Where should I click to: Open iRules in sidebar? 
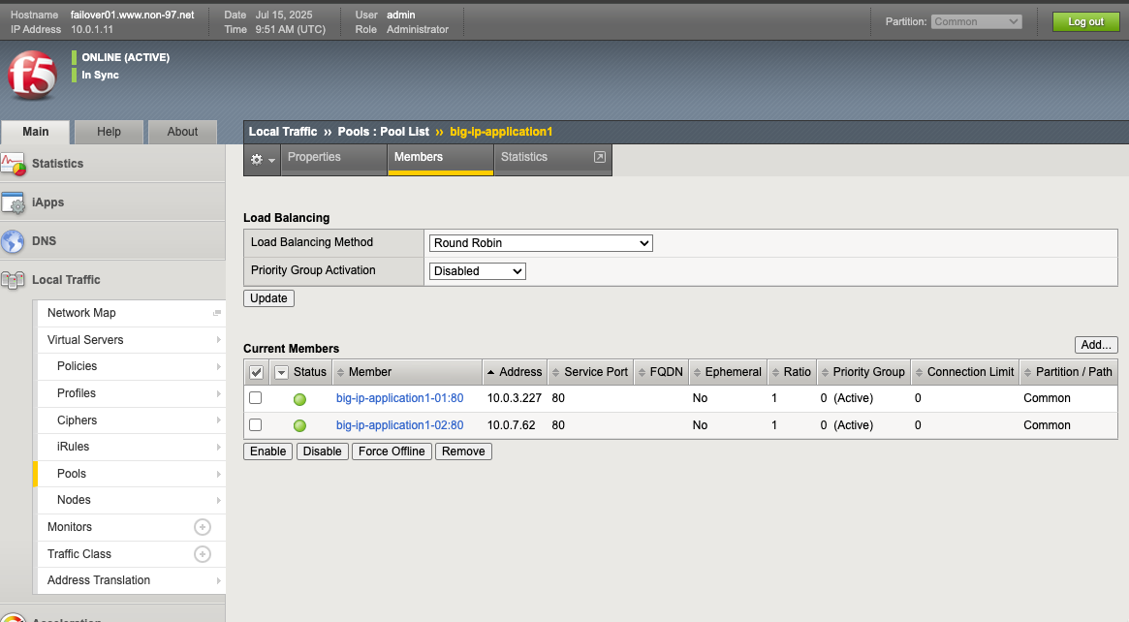point(131,447)
